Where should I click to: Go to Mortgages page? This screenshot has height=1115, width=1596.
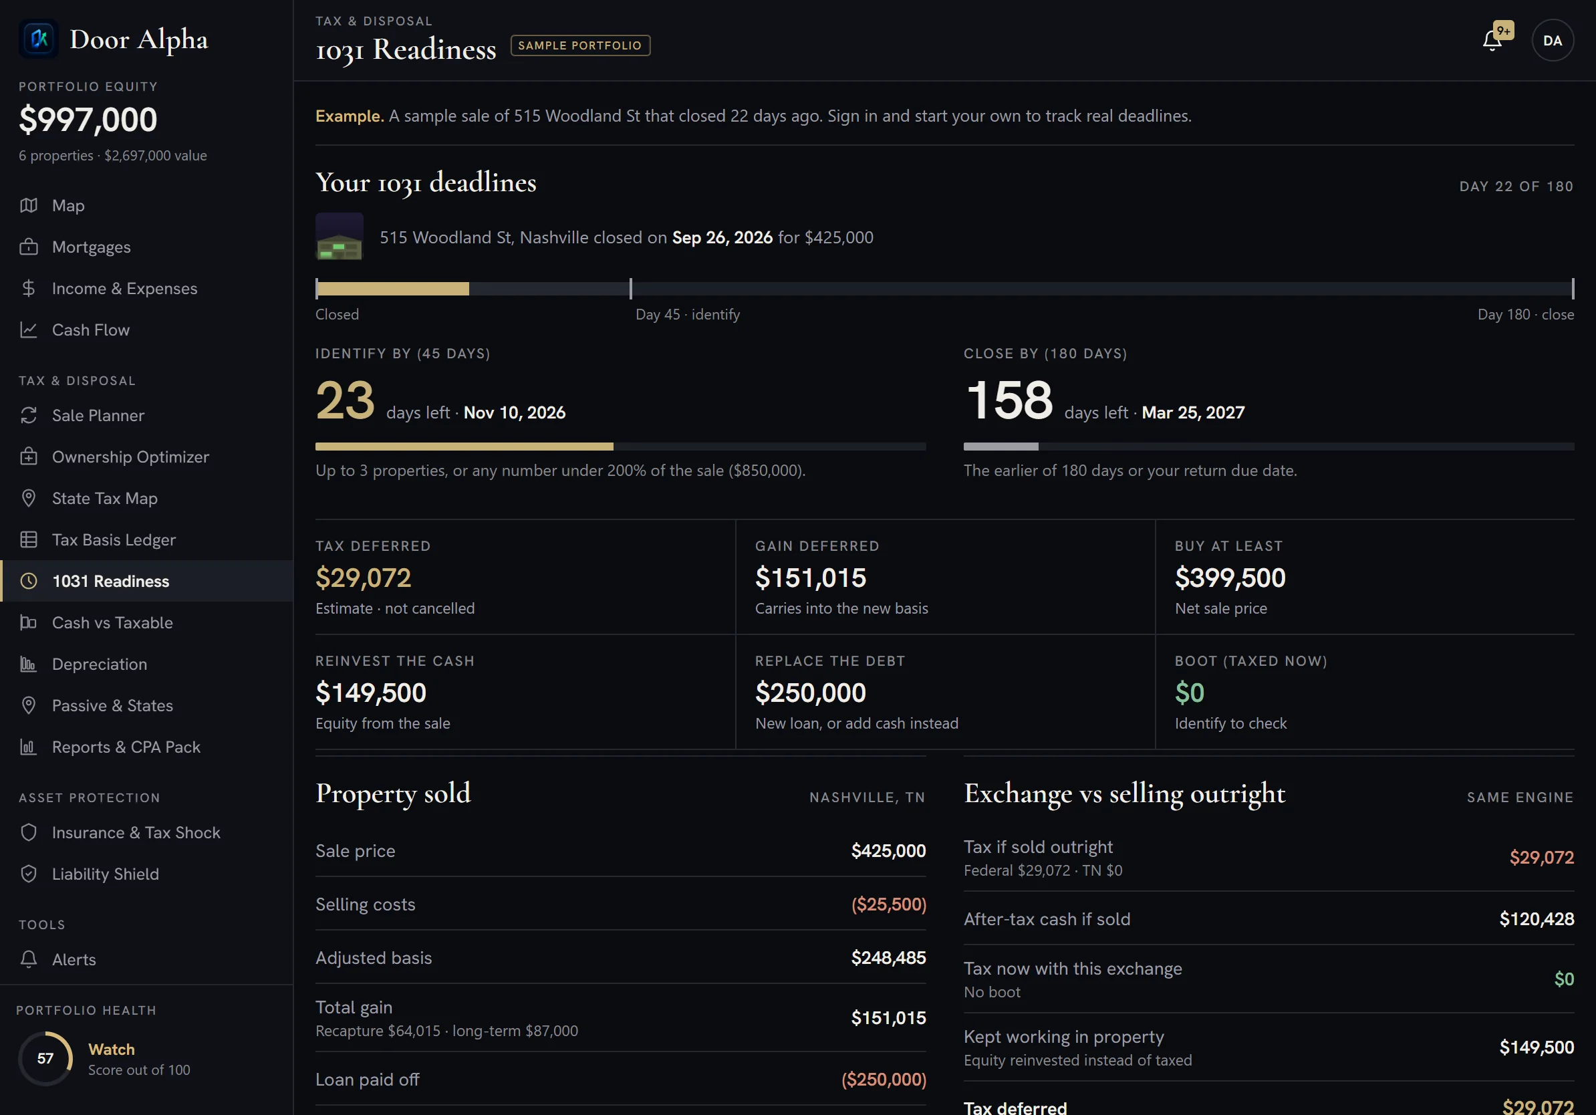click(x=146, y=247)
